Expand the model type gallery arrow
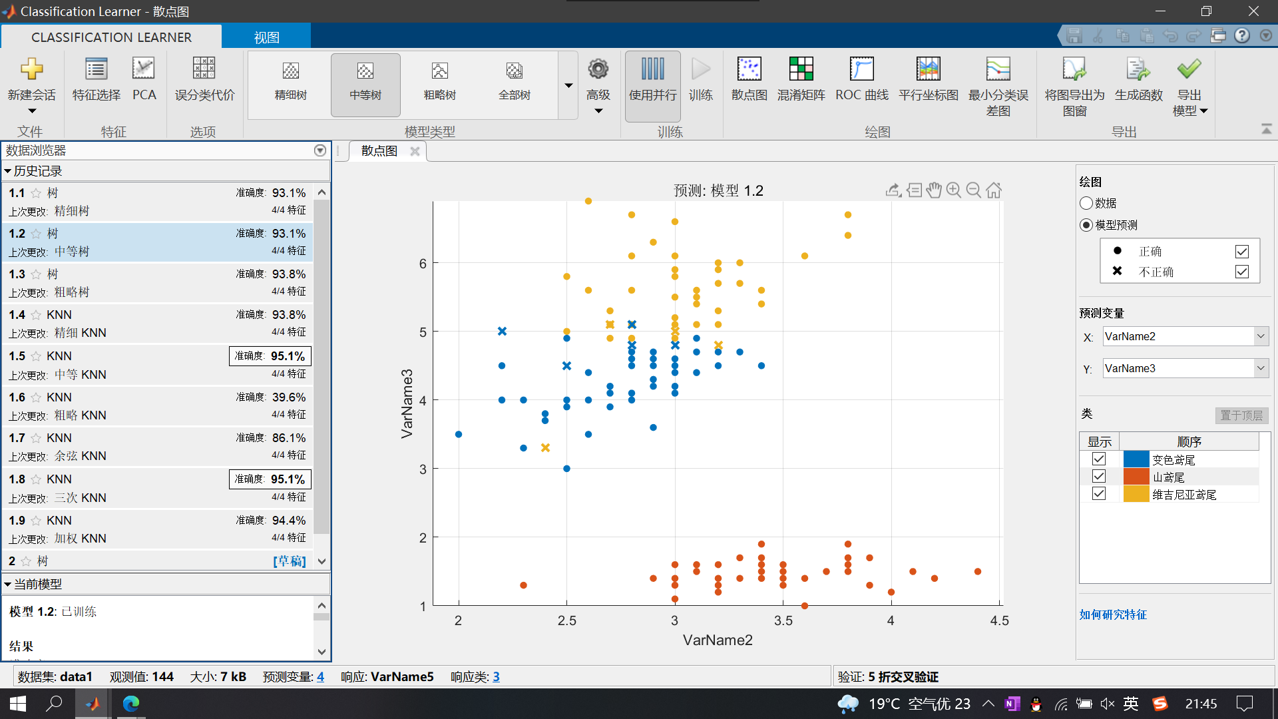This screenshot has width=1278, height=719. (x=568, y=85)
